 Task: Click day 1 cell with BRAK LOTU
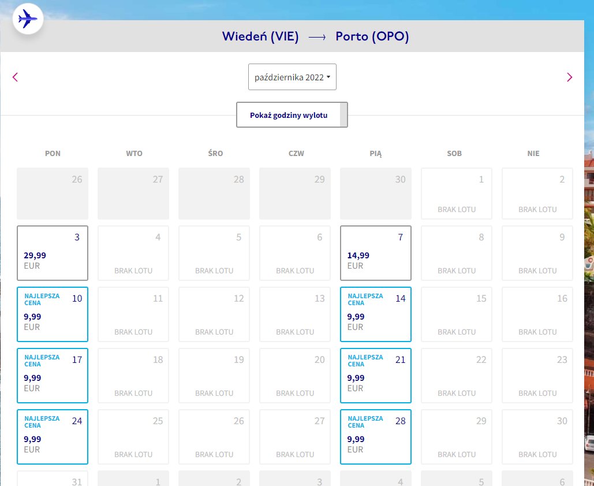[457, 194]
